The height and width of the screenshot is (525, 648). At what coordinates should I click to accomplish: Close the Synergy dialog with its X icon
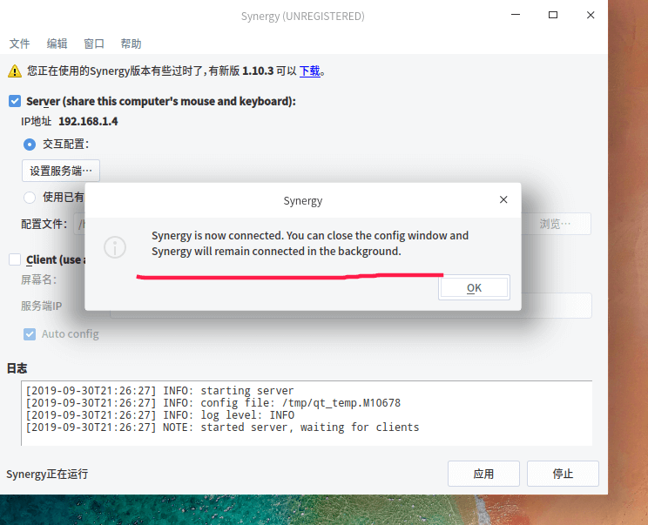pos(503,200)
